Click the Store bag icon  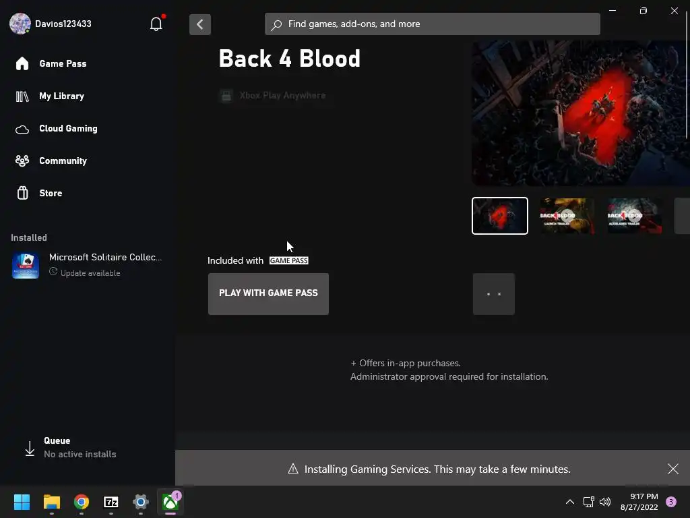point(22,193)
